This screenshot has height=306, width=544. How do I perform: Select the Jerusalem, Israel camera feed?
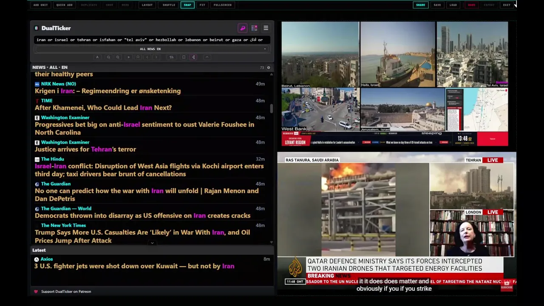[x=402, y=110]
